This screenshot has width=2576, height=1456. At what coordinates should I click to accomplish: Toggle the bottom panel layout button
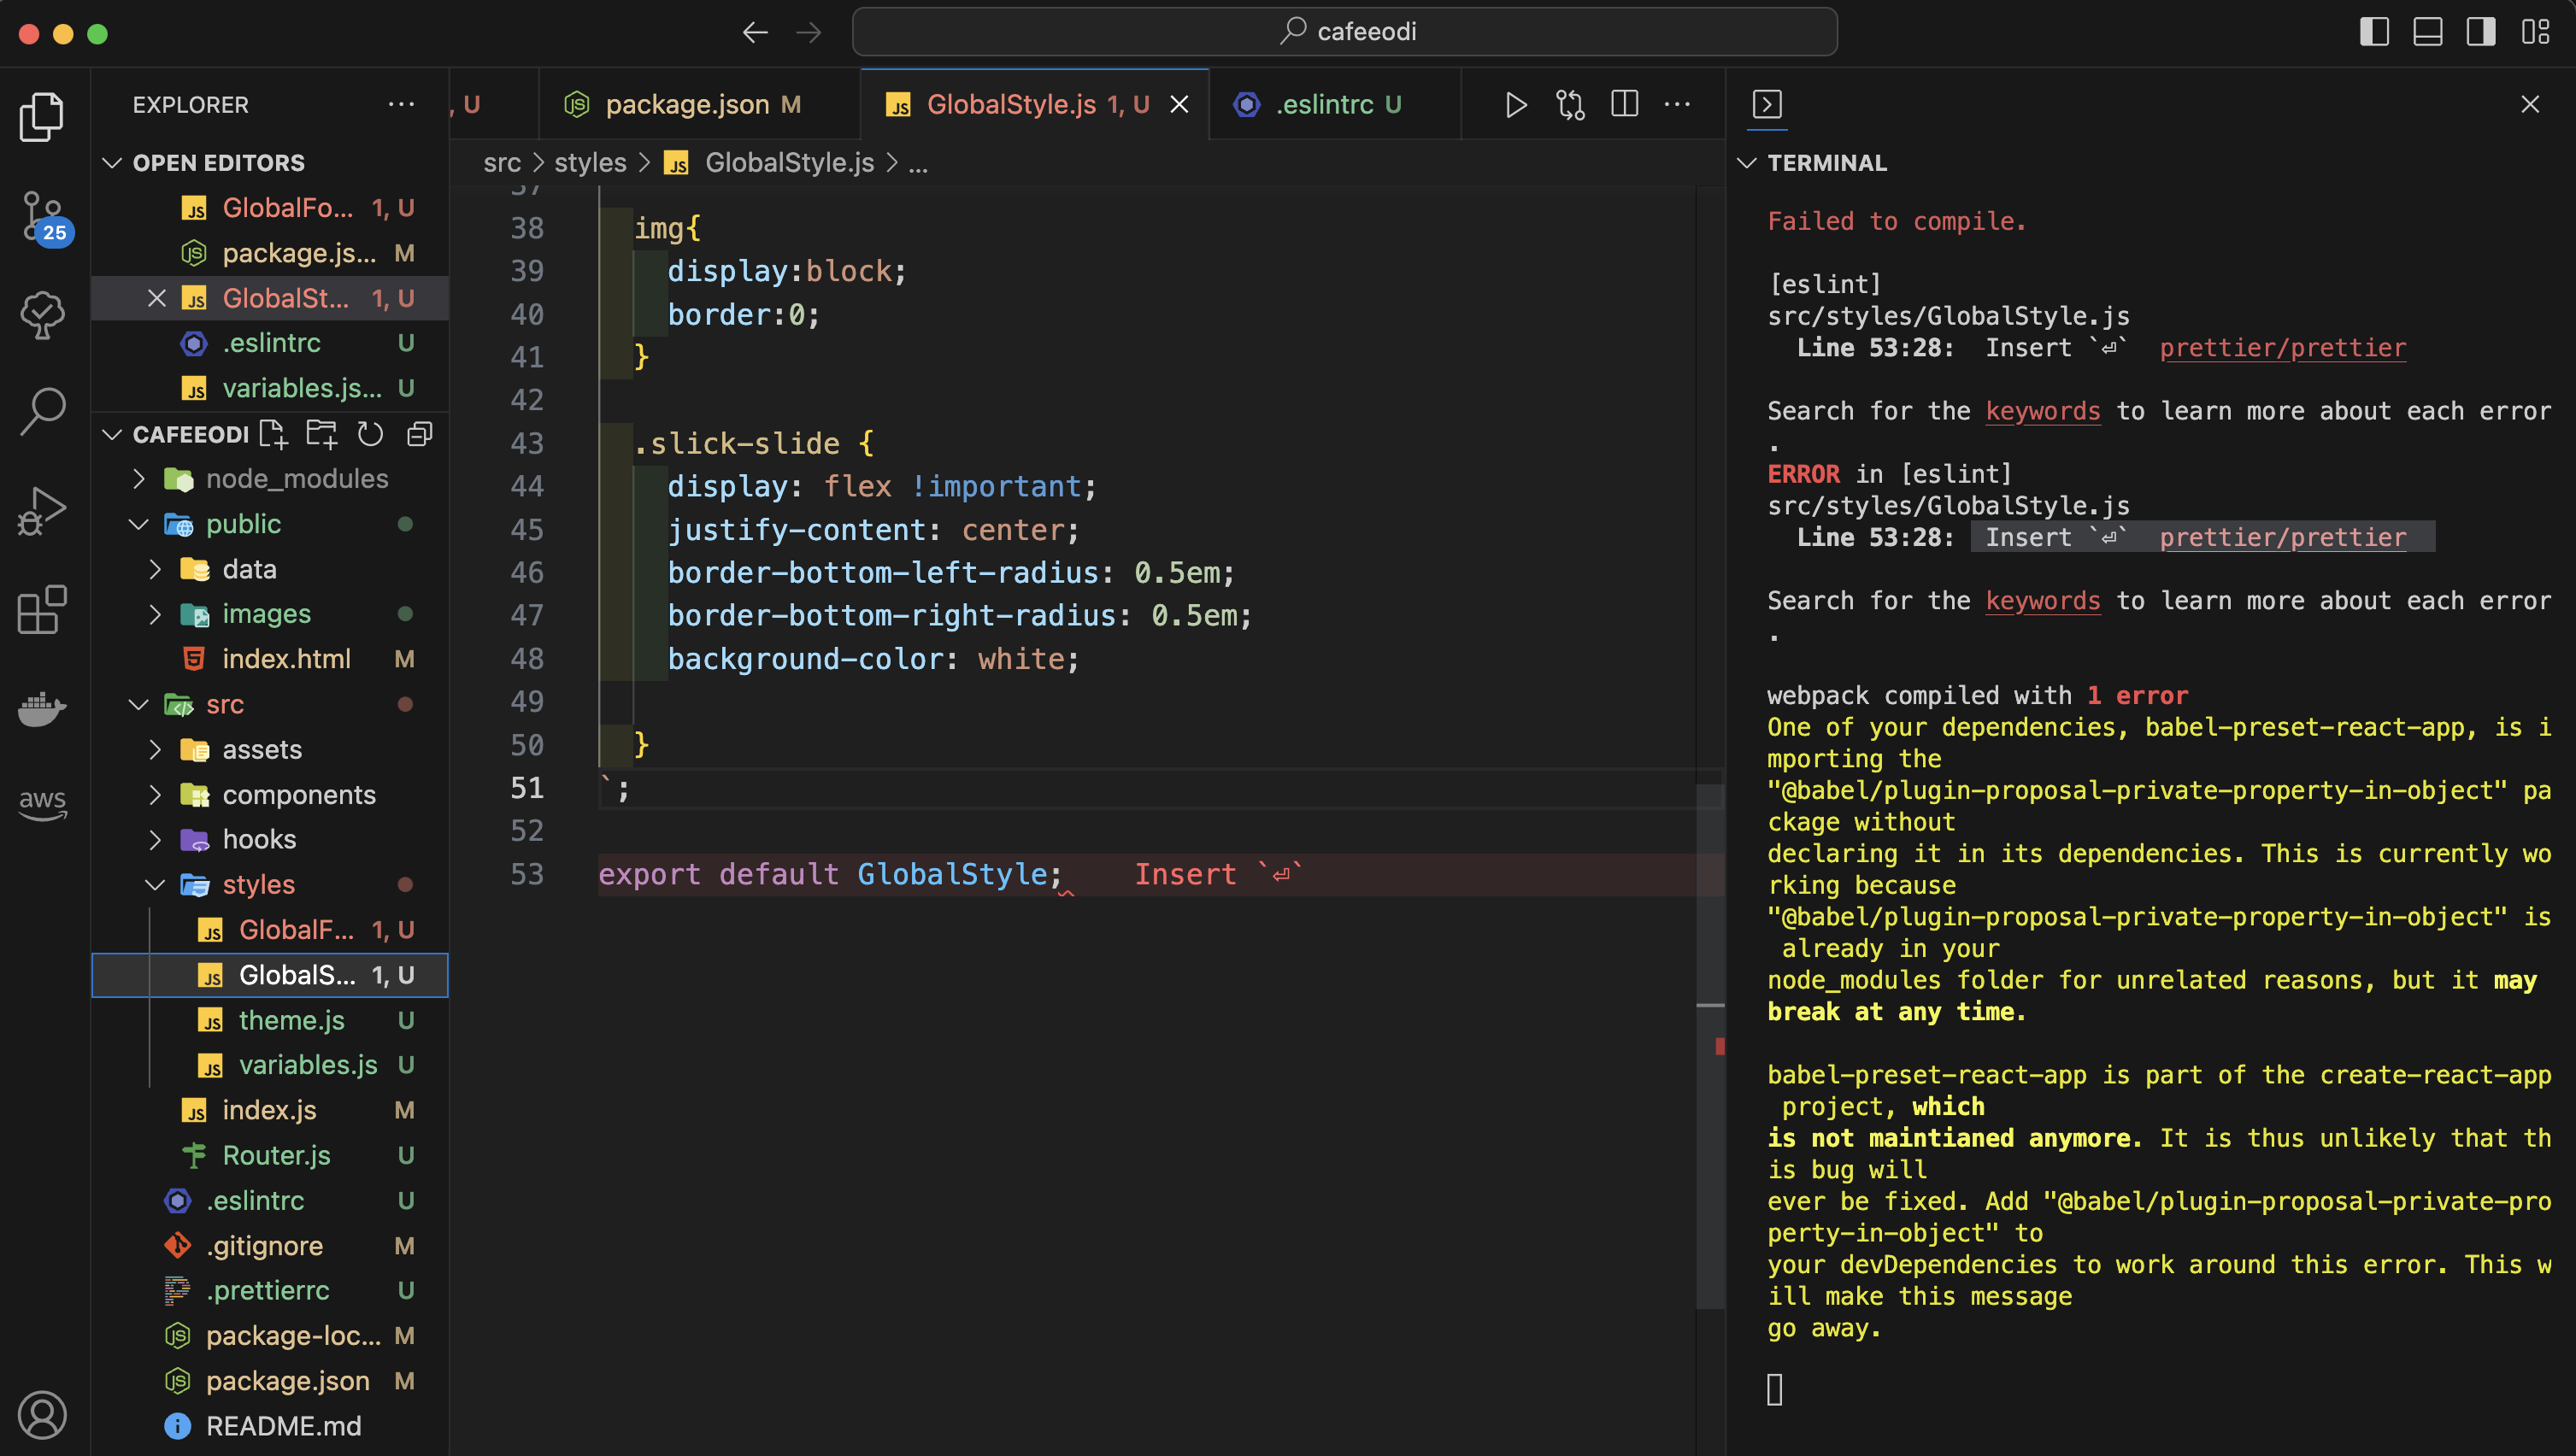(2427, 32)
